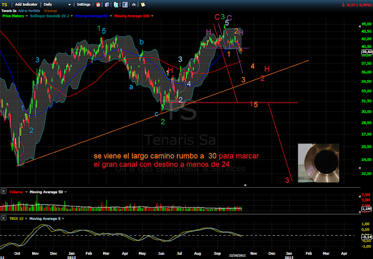Click the small arrow beside the 7,5M volume label

tap(360, 197)
